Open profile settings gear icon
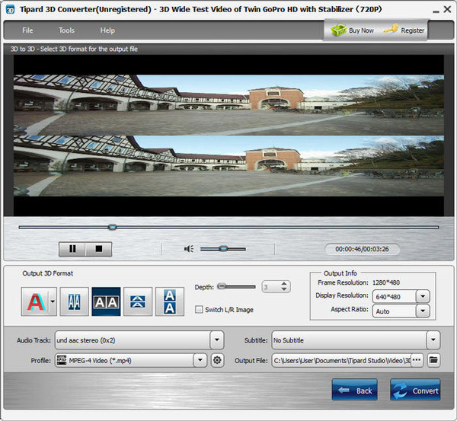457x421 pixels. click(x=217, y=360)
